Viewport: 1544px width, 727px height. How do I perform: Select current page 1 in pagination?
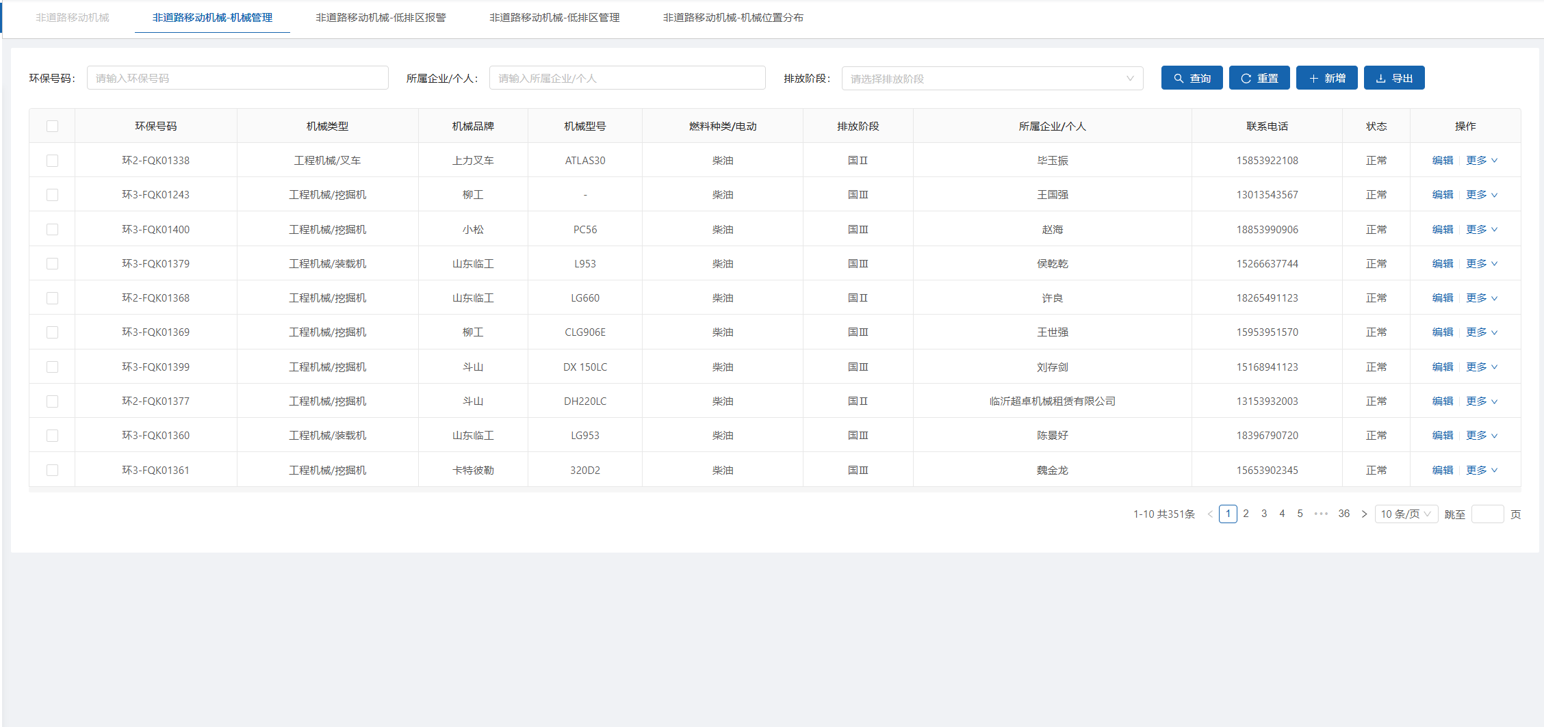click(x=1228, y=514)
